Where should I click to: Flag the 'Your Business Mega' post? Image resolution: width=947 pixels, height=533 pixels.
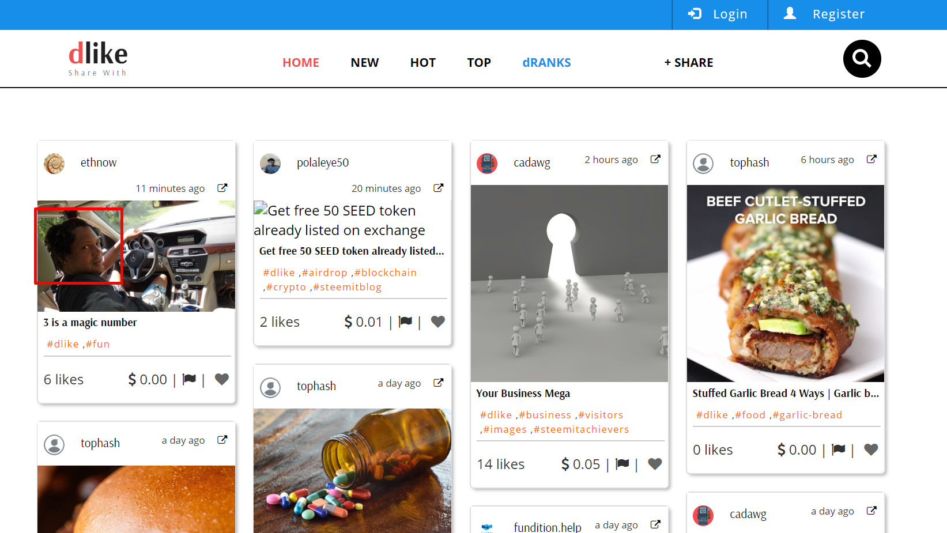pos(622,464)
